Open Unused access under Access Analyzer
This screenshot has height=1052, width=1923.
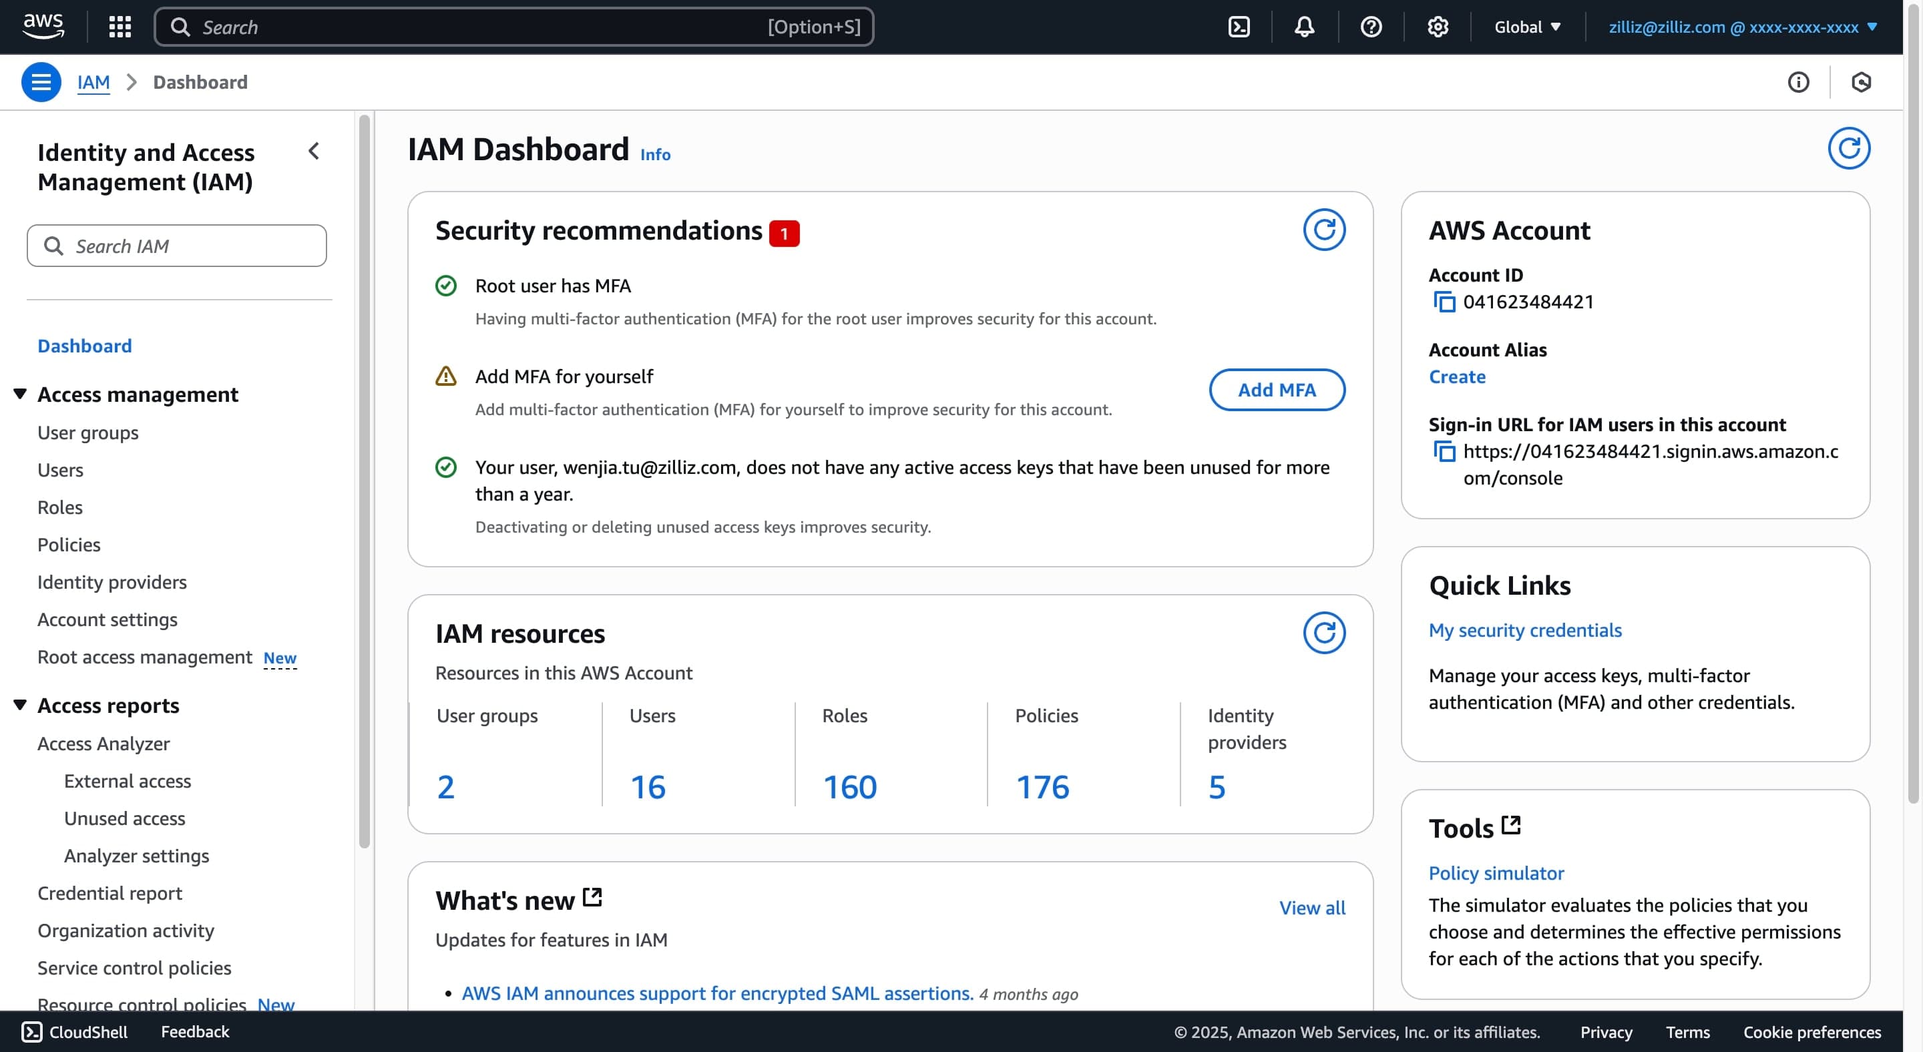pyautogui.click(x=125, y=818)
